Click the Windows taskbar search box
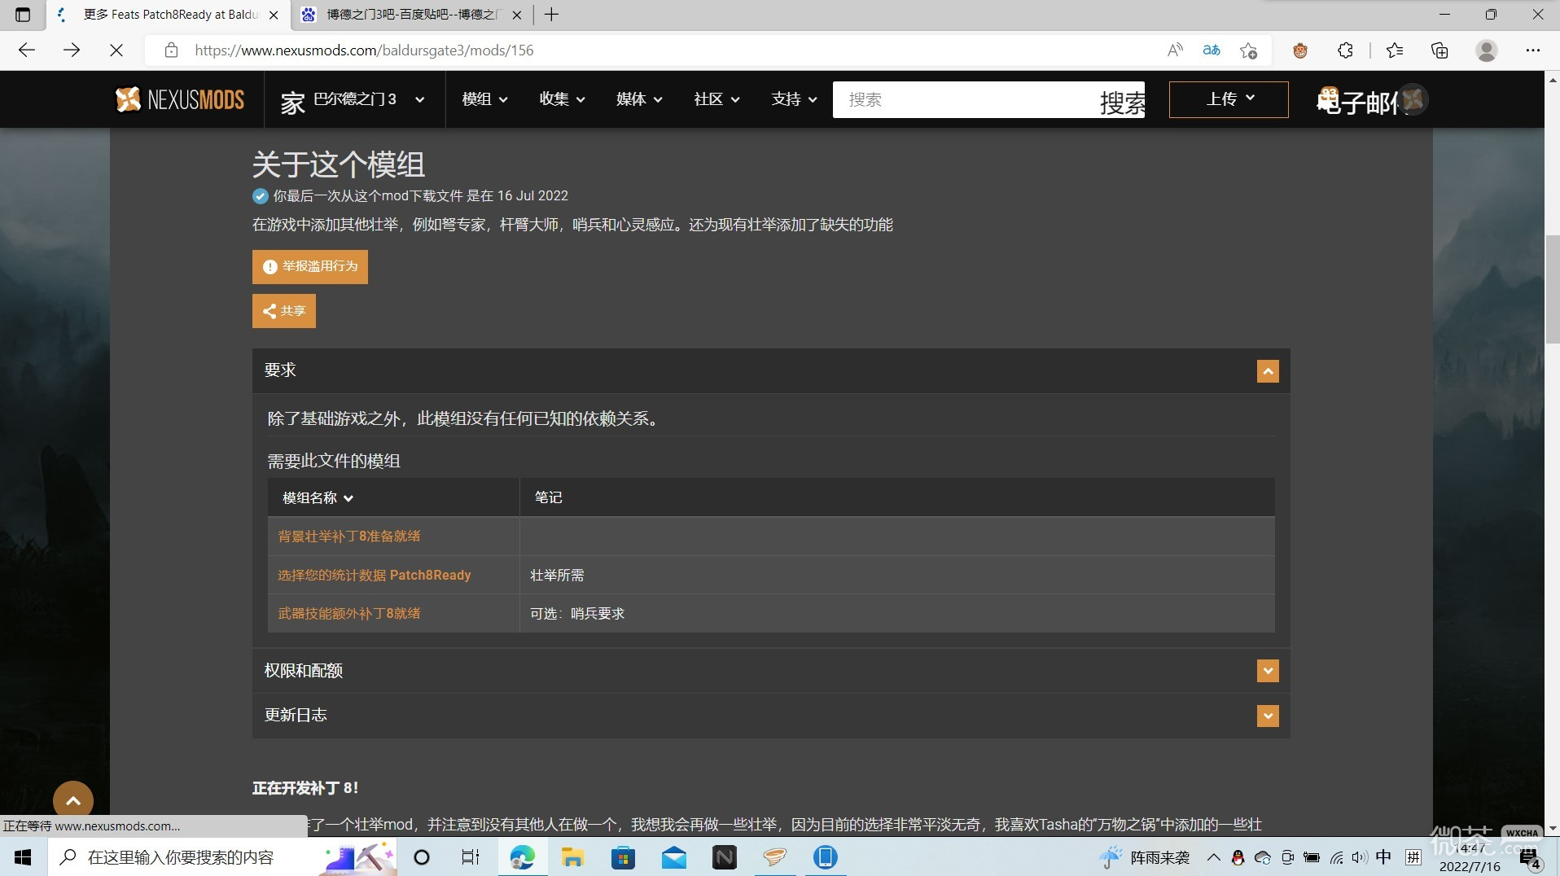The width and height of the screenshot is (1560, 876). tap(182, 857)
